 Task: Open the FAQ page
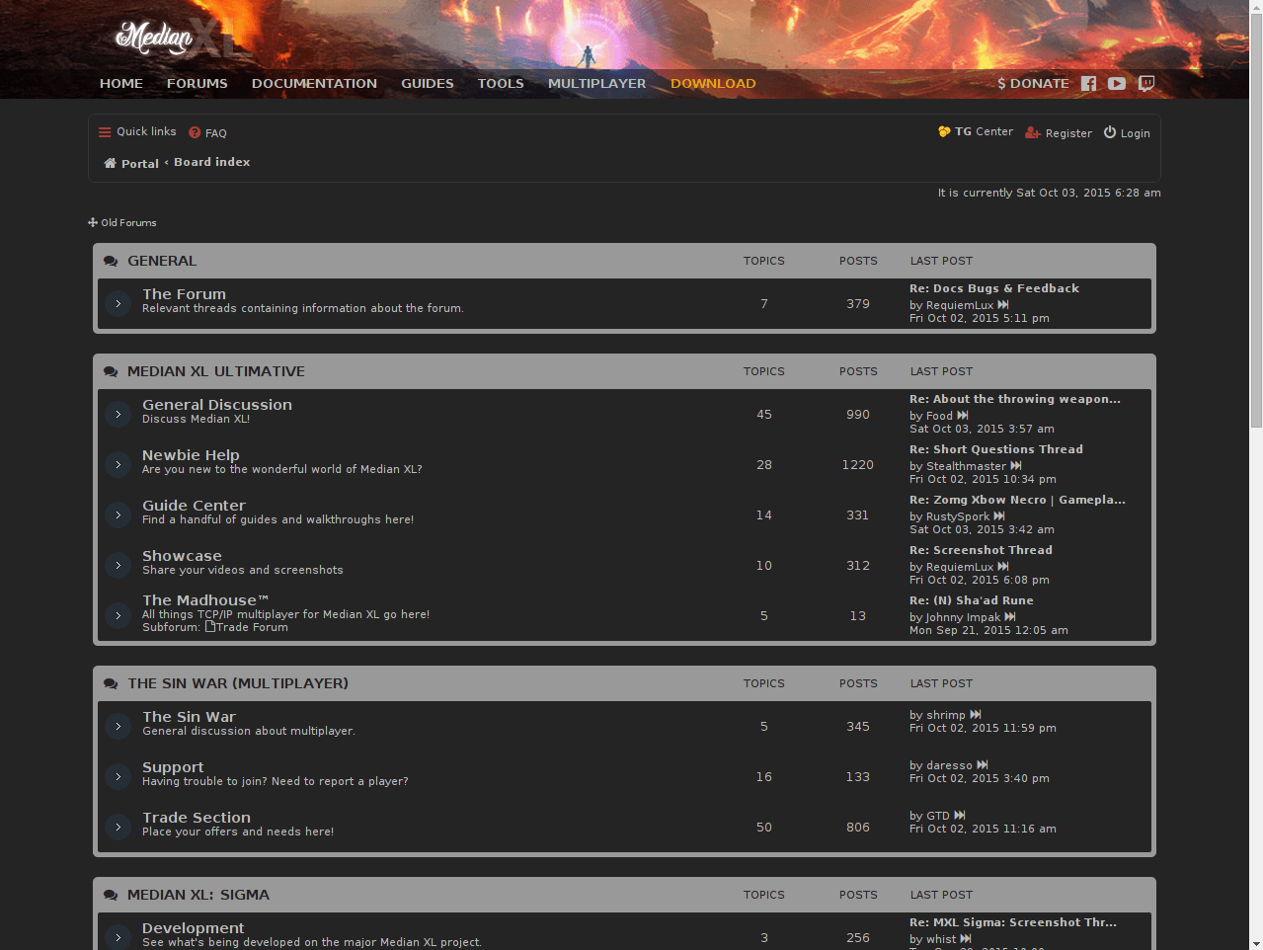tap(208, 133)
